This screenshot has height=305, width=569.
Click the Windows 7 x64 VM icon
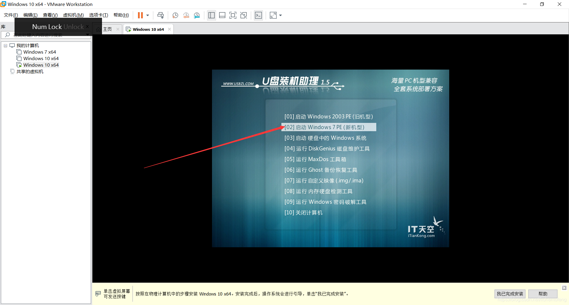click(19, 52)
